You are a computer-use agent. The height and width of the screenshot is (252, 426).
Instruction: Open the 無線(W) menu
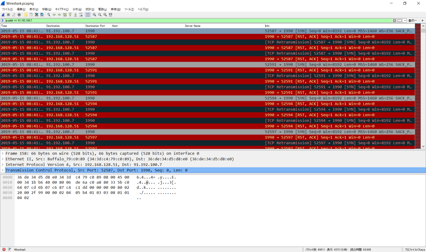[115, 9]
